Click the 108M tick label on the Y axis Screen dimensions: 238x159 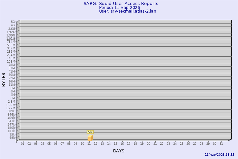point(11,62)
